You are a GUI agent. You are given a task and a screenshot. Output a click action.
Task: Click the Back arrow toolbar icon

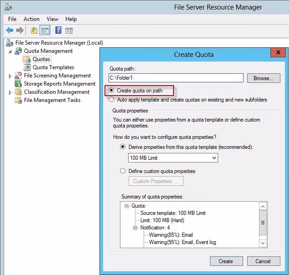(x=10, y=30)
